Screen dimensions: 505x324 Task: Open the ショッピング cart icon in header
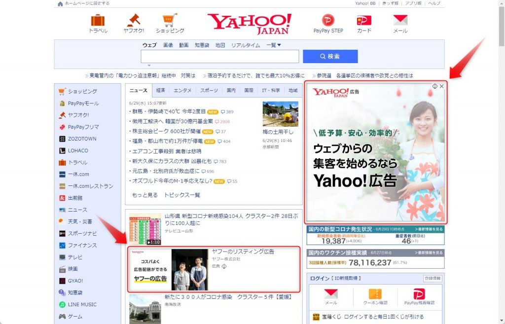click(x=170, y=20)
